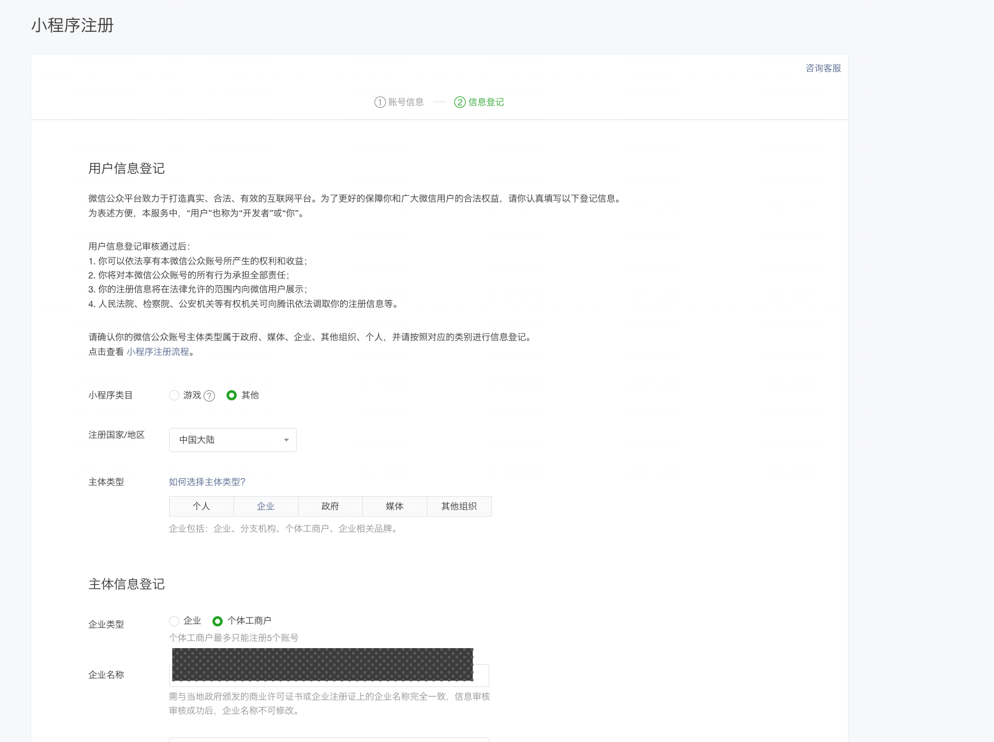994x742 pixels.
Task: Select the 游戏 mini program category
Action: [x=174, y=395]
